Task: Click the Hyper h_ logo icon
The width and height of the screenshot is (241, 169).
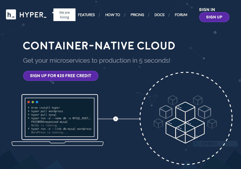Action: [x=11, y=14]
